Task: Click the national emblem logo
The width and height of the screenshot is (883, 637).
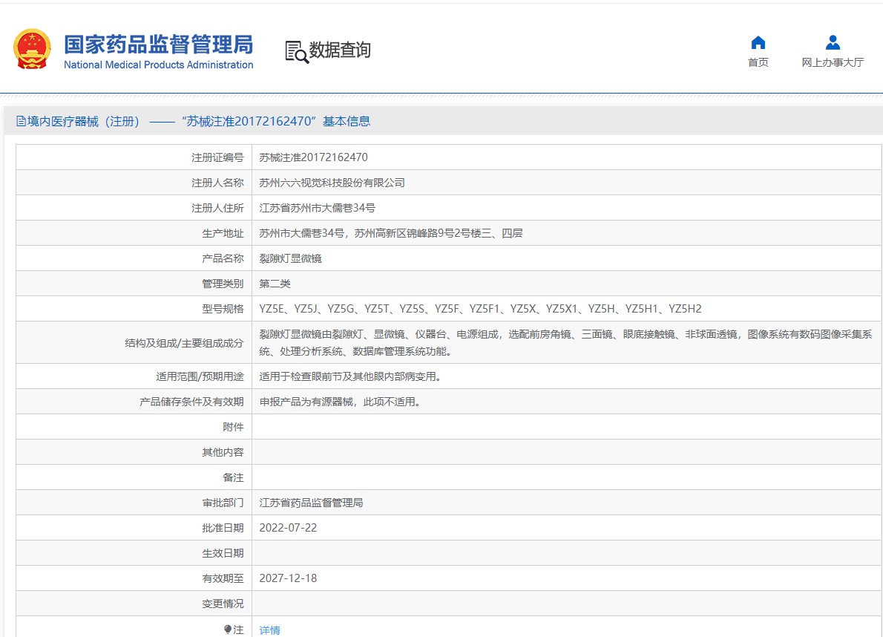Action: (32, 49)
